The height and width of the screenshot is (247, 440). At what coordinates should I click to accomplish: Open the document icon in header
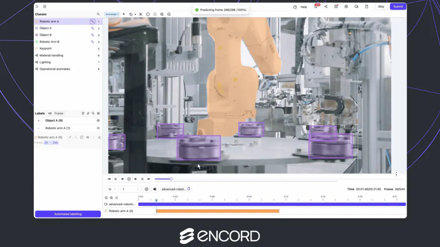coord(367,7)
